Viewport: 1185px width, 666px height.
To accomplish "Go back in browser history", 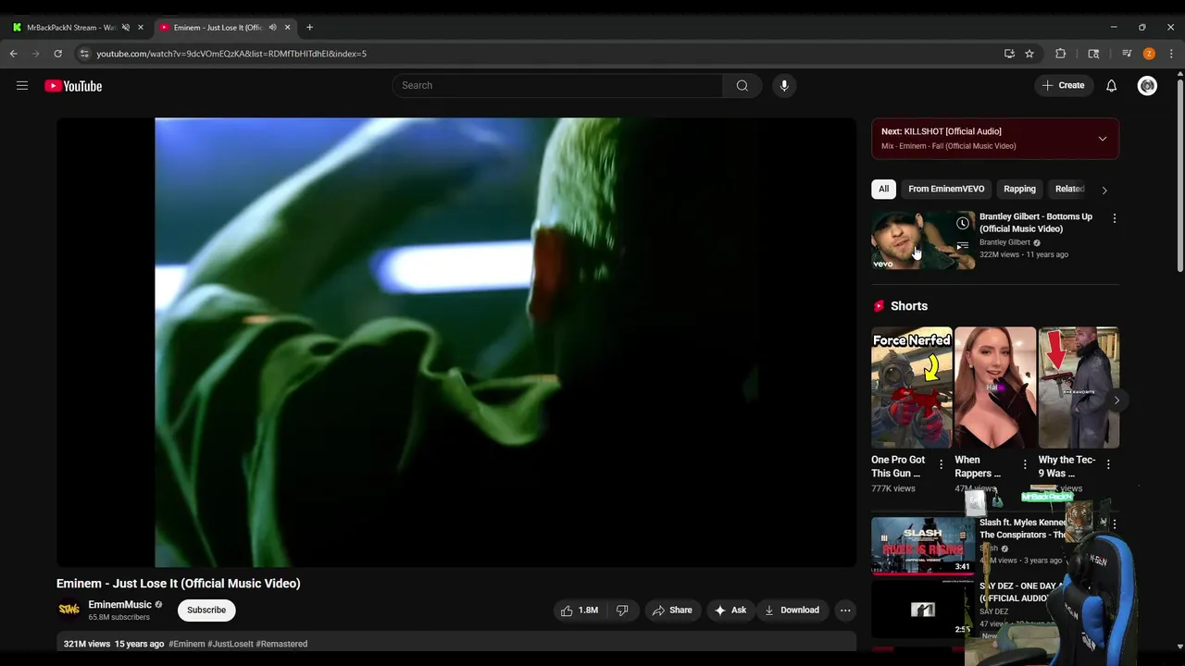I will (14, 54).
